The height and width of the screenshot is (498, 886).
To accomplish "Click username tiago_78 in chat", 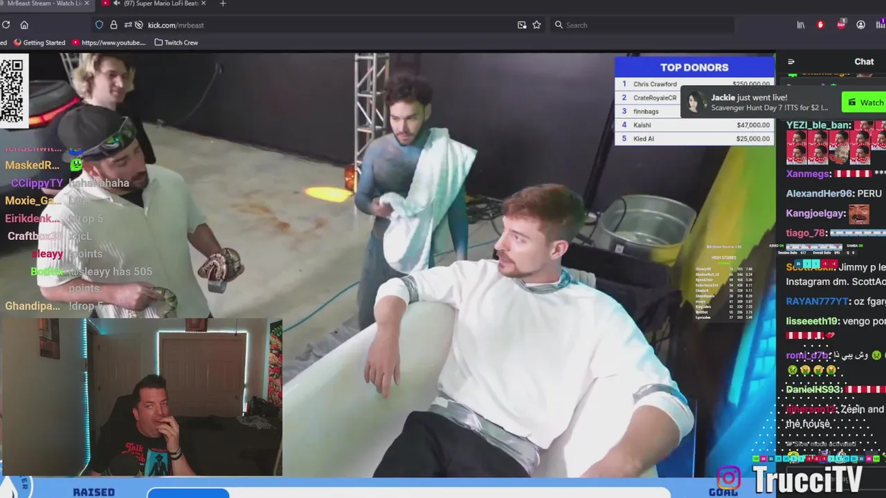I will coord(806,233).
